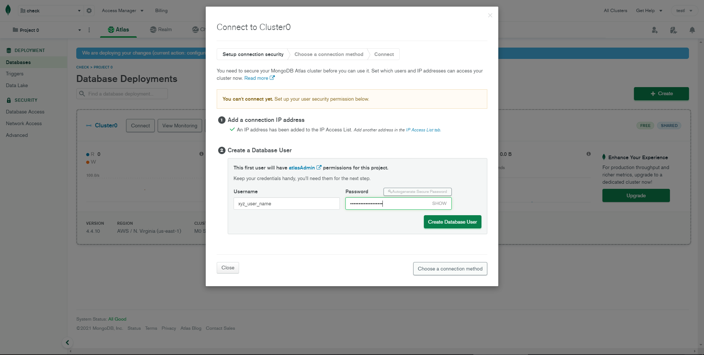Expand the 'check' organization dropdown
The height and width of the screenshot is (355, 704).
[51, 11]
